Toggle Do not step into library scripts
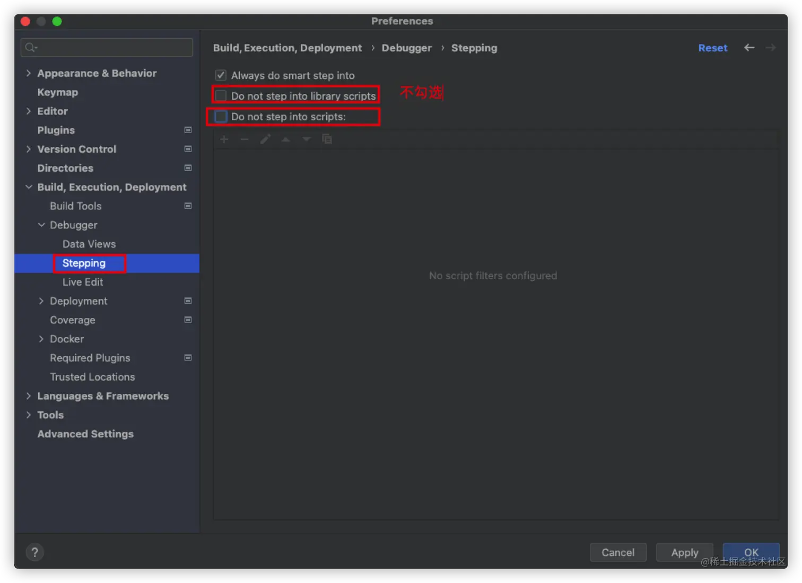 click(221, 96)
